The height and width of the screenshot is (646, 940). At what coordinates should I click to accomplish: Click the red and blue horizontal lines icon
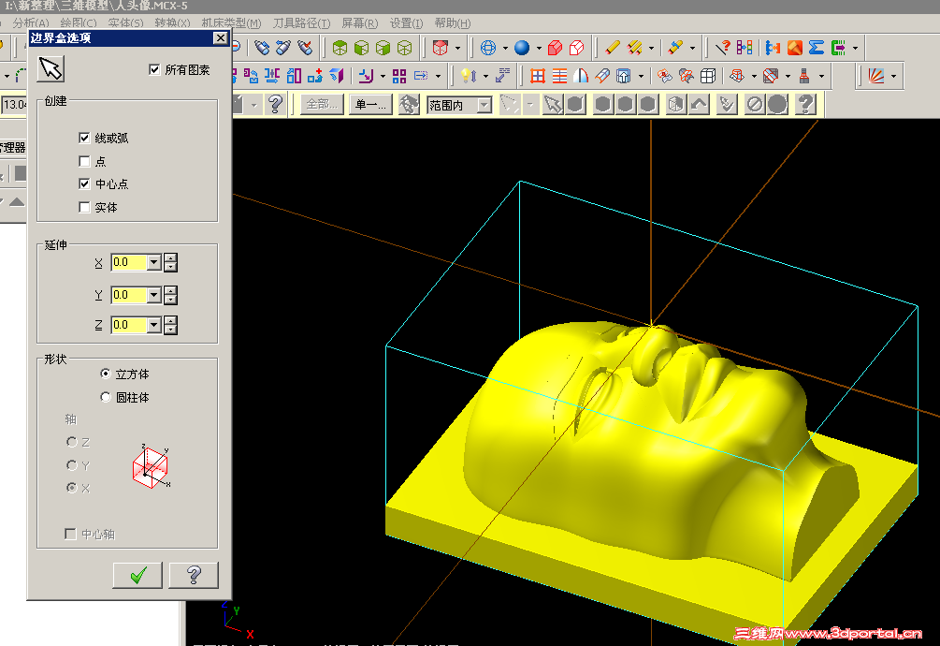(559, 76)
